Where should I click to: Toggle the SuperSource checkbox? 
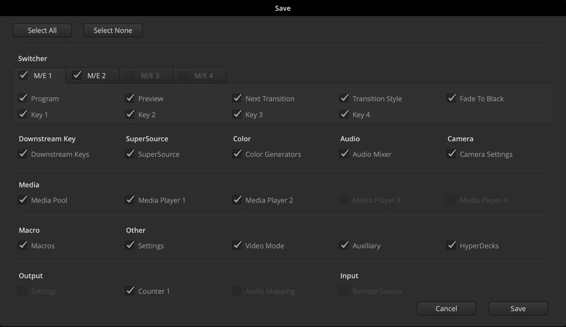[x=130, y=154]
